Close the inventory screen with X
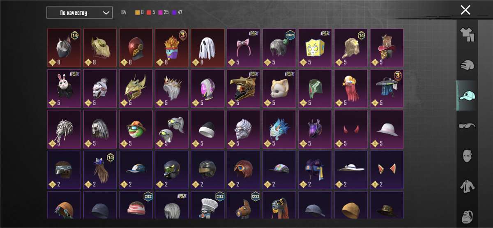 pos(465,10)
